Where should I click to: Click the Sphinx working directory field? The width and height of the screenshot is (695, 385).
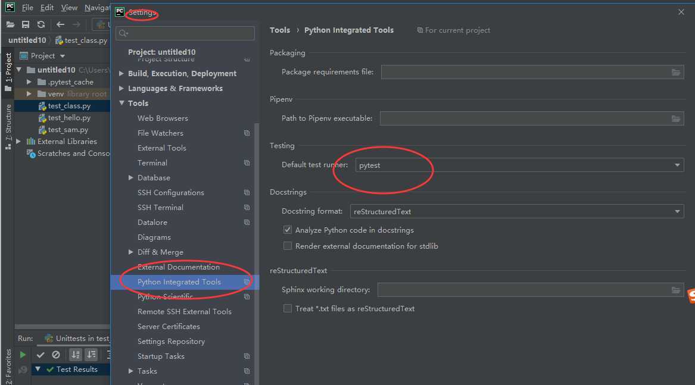[531, 290]
